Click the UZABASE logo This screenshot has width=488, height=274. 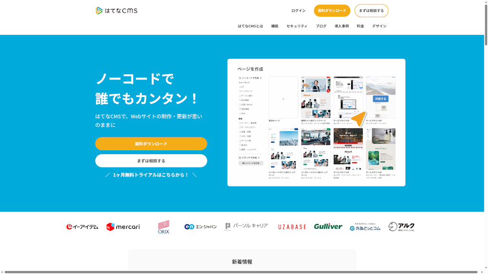[x=292, y=227]
